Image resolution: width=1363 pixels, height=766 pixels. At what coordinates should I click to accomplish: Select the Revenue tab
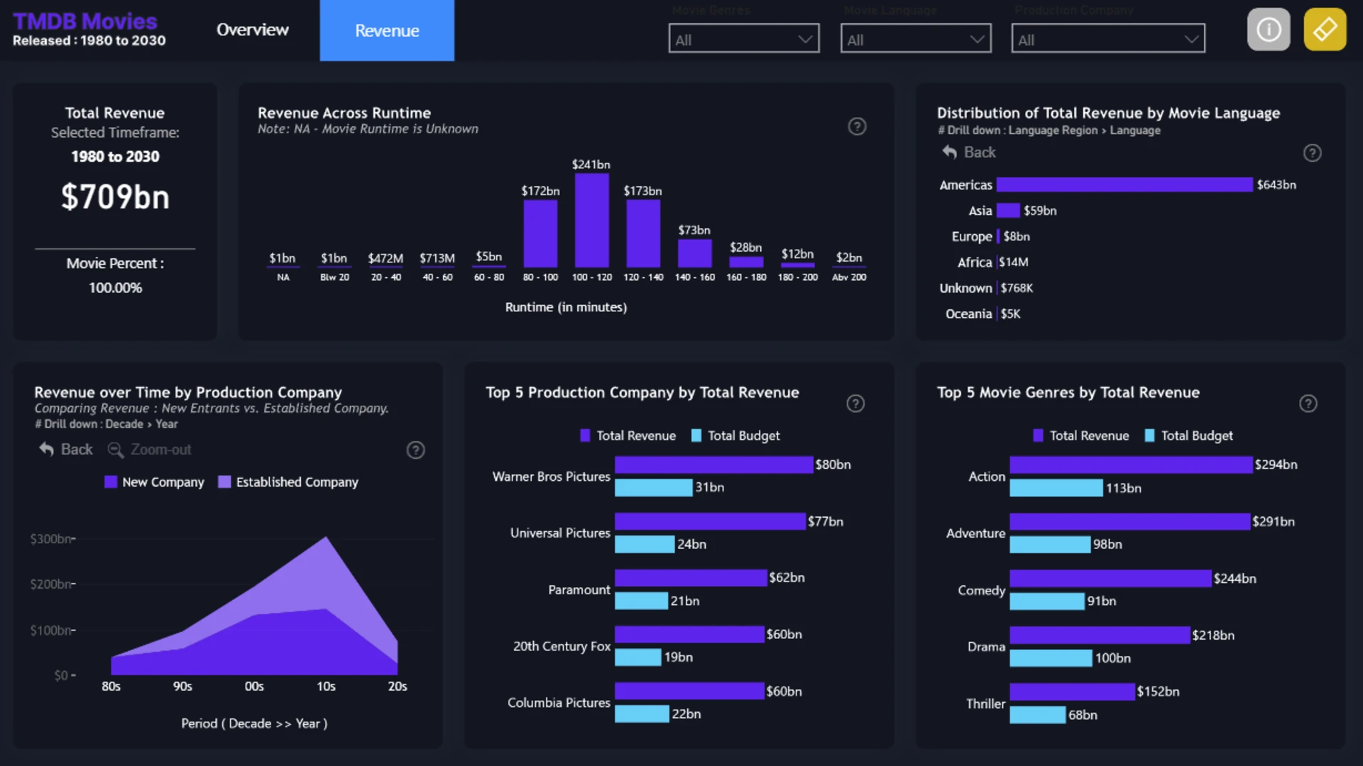[x=387, y=30]
